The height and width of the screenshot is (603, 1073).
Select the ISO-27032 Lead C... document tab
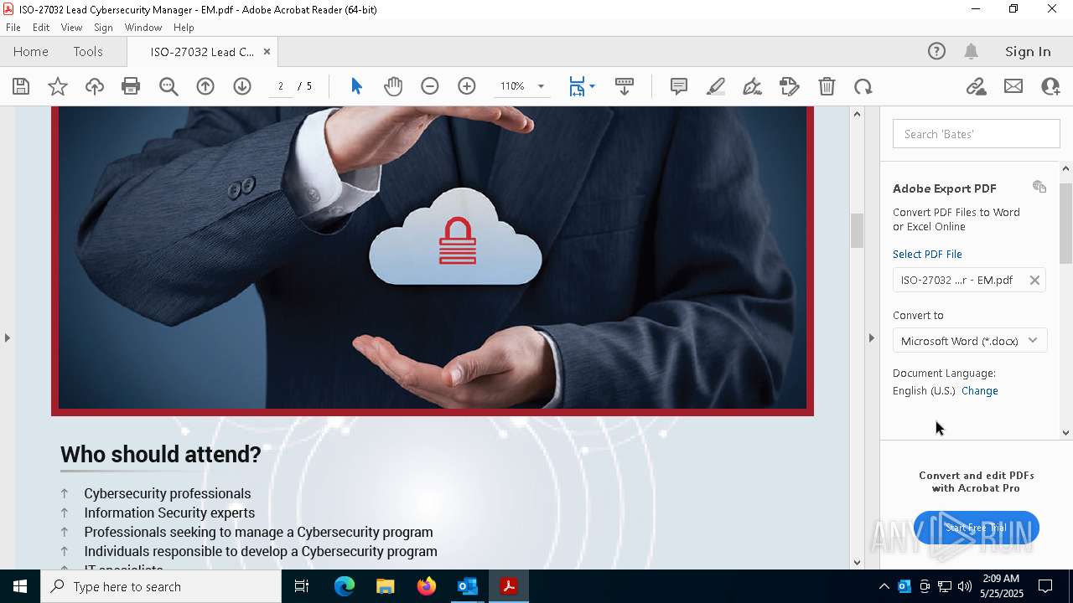click(x=201, y=52)
